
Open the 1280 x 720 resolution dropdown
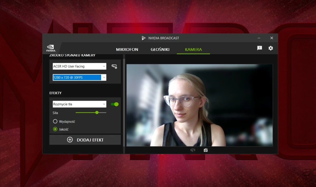(80, 78)
